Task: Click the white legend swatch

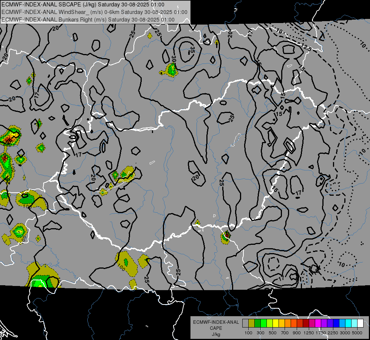Action: 361,323
